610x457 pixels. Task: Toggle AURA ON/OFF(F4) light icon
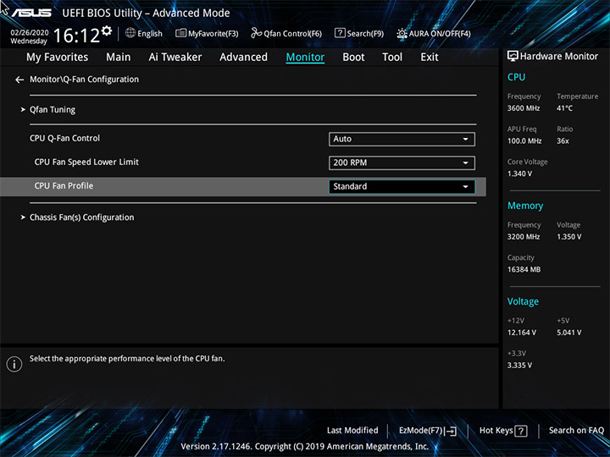coord(402,33)
